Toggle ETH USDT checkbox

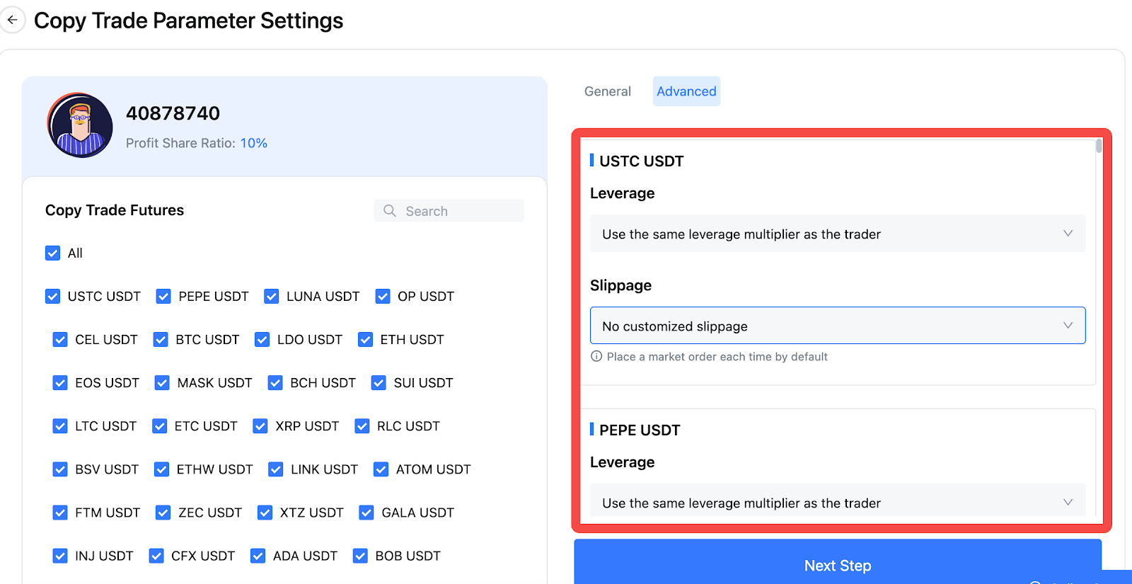tap(365, 340)
